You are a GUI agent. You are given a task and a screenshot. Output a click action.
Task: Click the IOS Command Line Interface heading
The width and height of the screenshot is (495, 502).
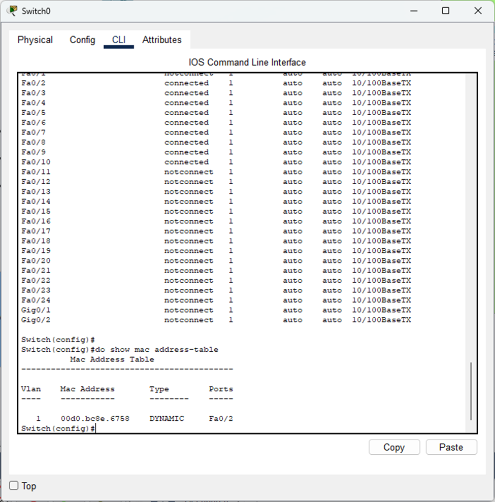(x=247, y=62)
